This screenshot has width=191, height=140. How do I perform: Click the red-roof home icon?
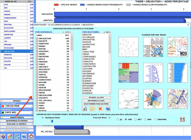click(31, 136)
